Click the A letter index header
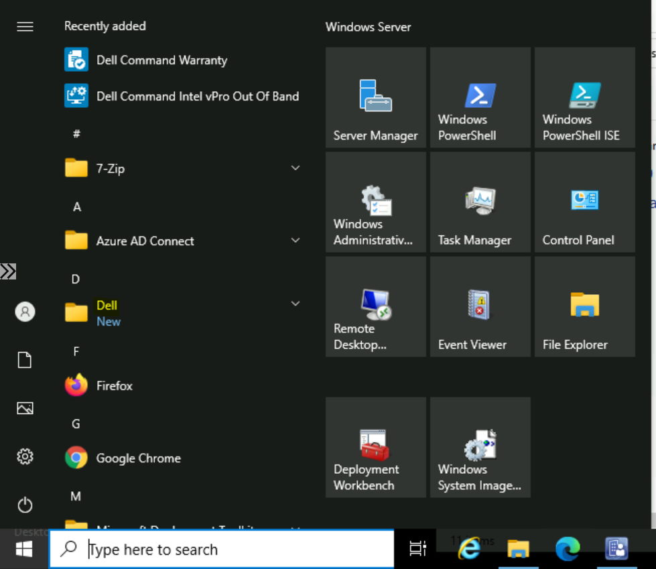 pyautogui.click(x=76, y=206)
